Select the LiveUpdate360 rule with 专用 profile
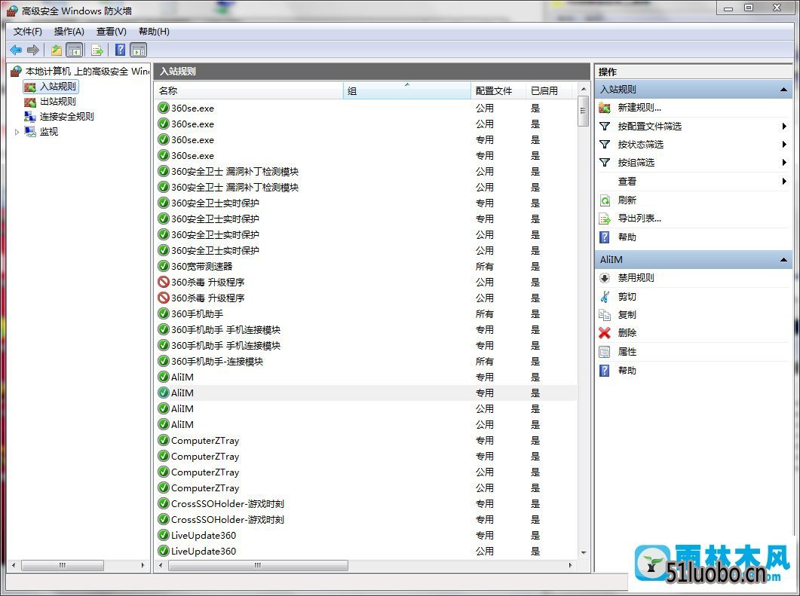Screen dimensions: 800x596 (x=366, y=535)
